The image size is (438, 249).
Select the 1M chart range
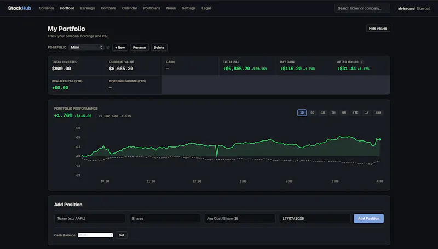tap(323, 113)
